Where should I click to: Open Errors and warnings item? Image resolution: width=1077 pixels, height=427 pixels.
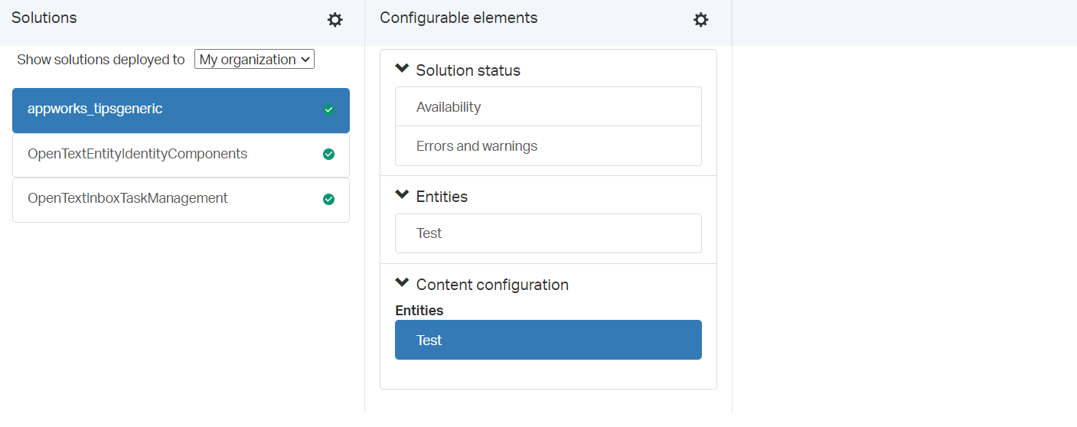click(548, 145)
